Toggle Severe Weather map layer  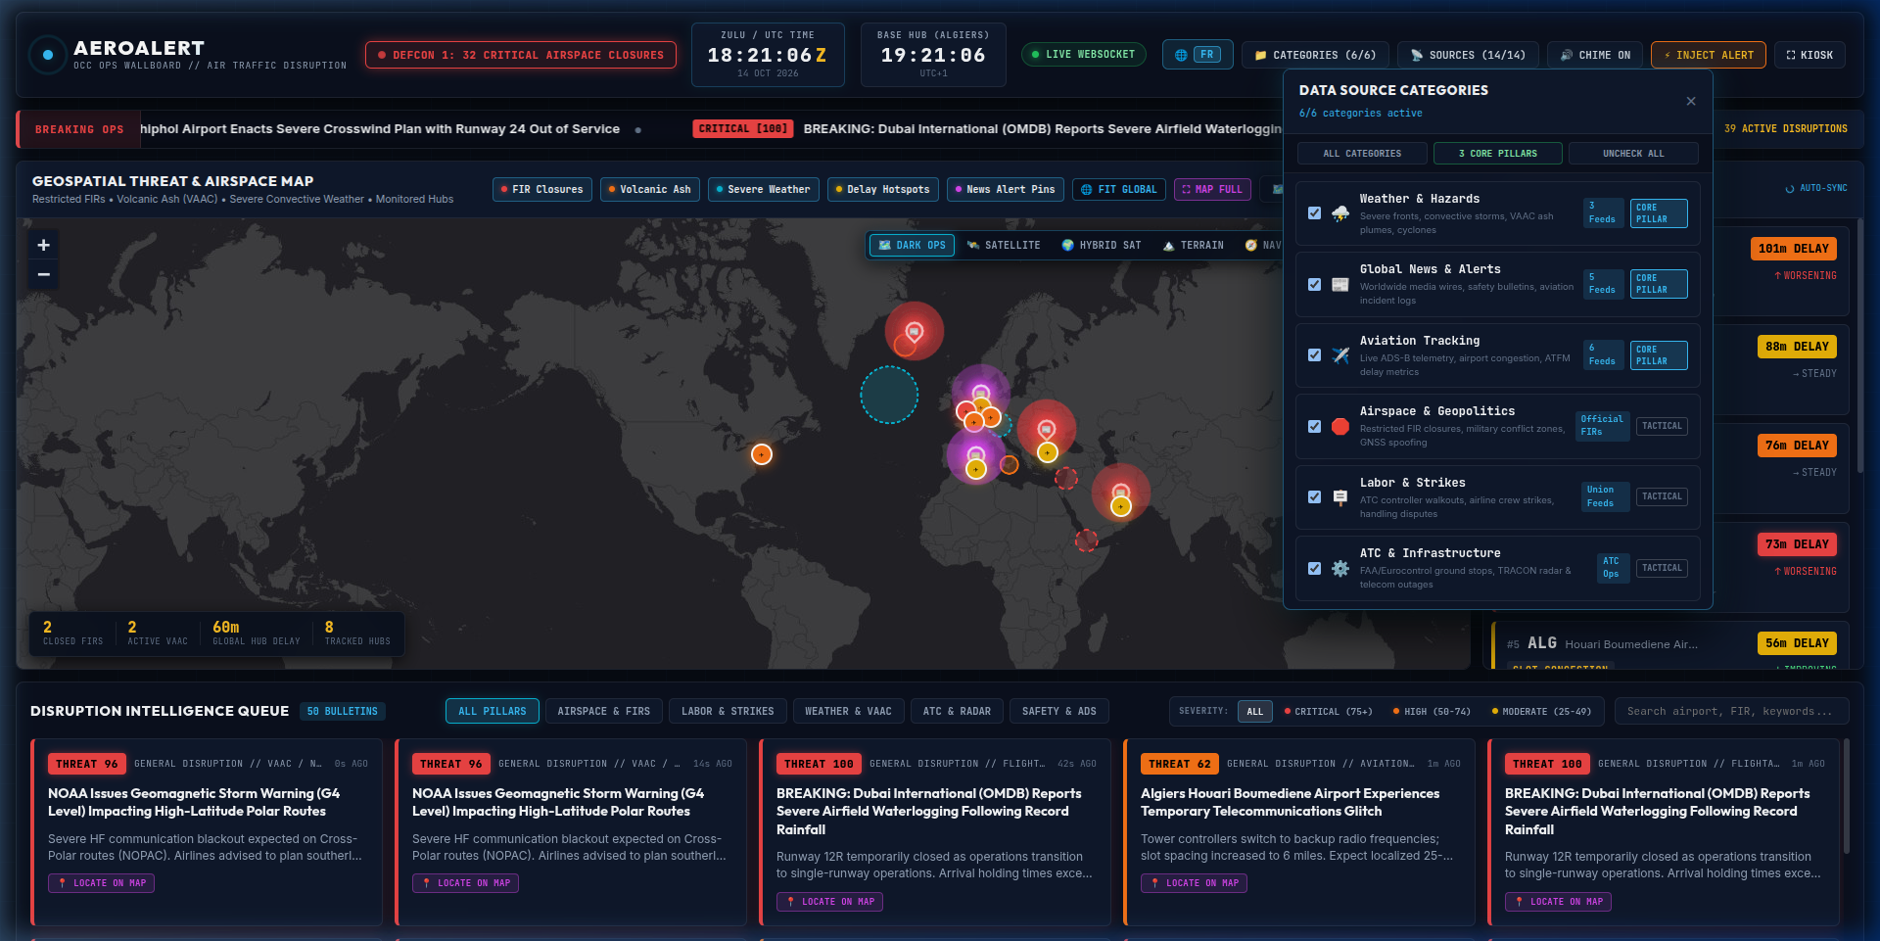(763, 189)
